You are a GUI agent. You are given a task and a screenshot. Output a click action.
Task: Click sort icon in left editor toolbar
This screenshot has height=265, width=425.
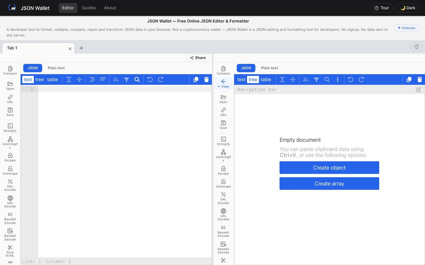(x=116, y=79)
